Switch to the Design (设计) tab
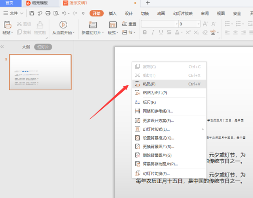Screen dimensions: 253x198 tap(129, 13)
